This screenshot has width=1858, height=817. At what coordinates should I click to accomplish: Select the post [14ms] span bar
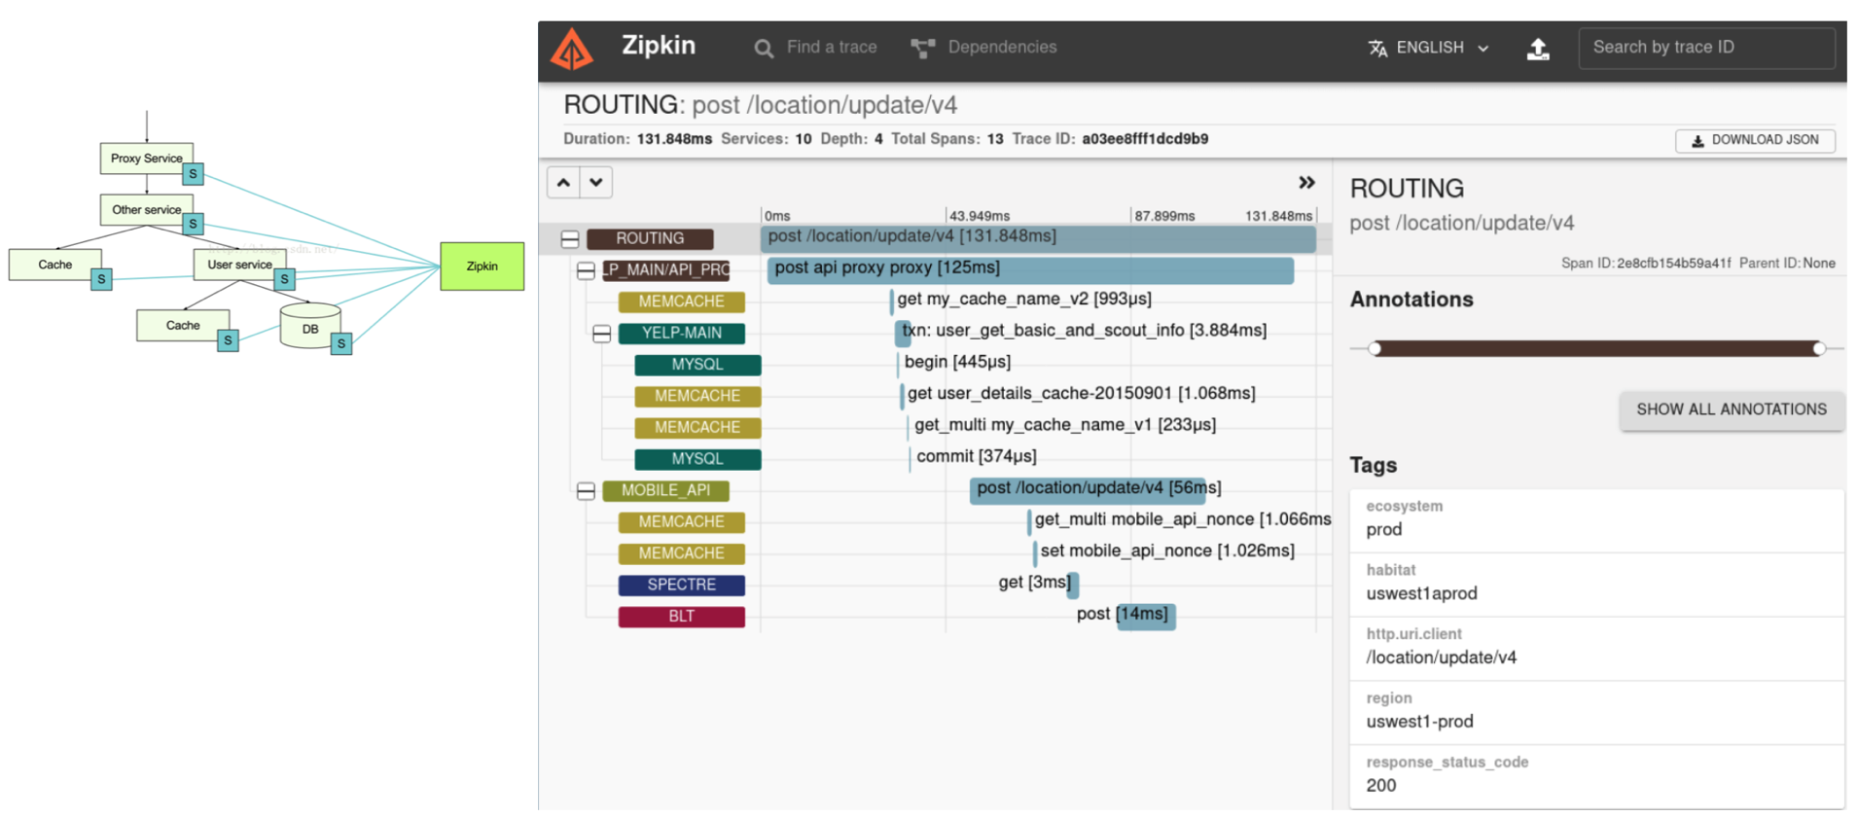(1146, 616)
